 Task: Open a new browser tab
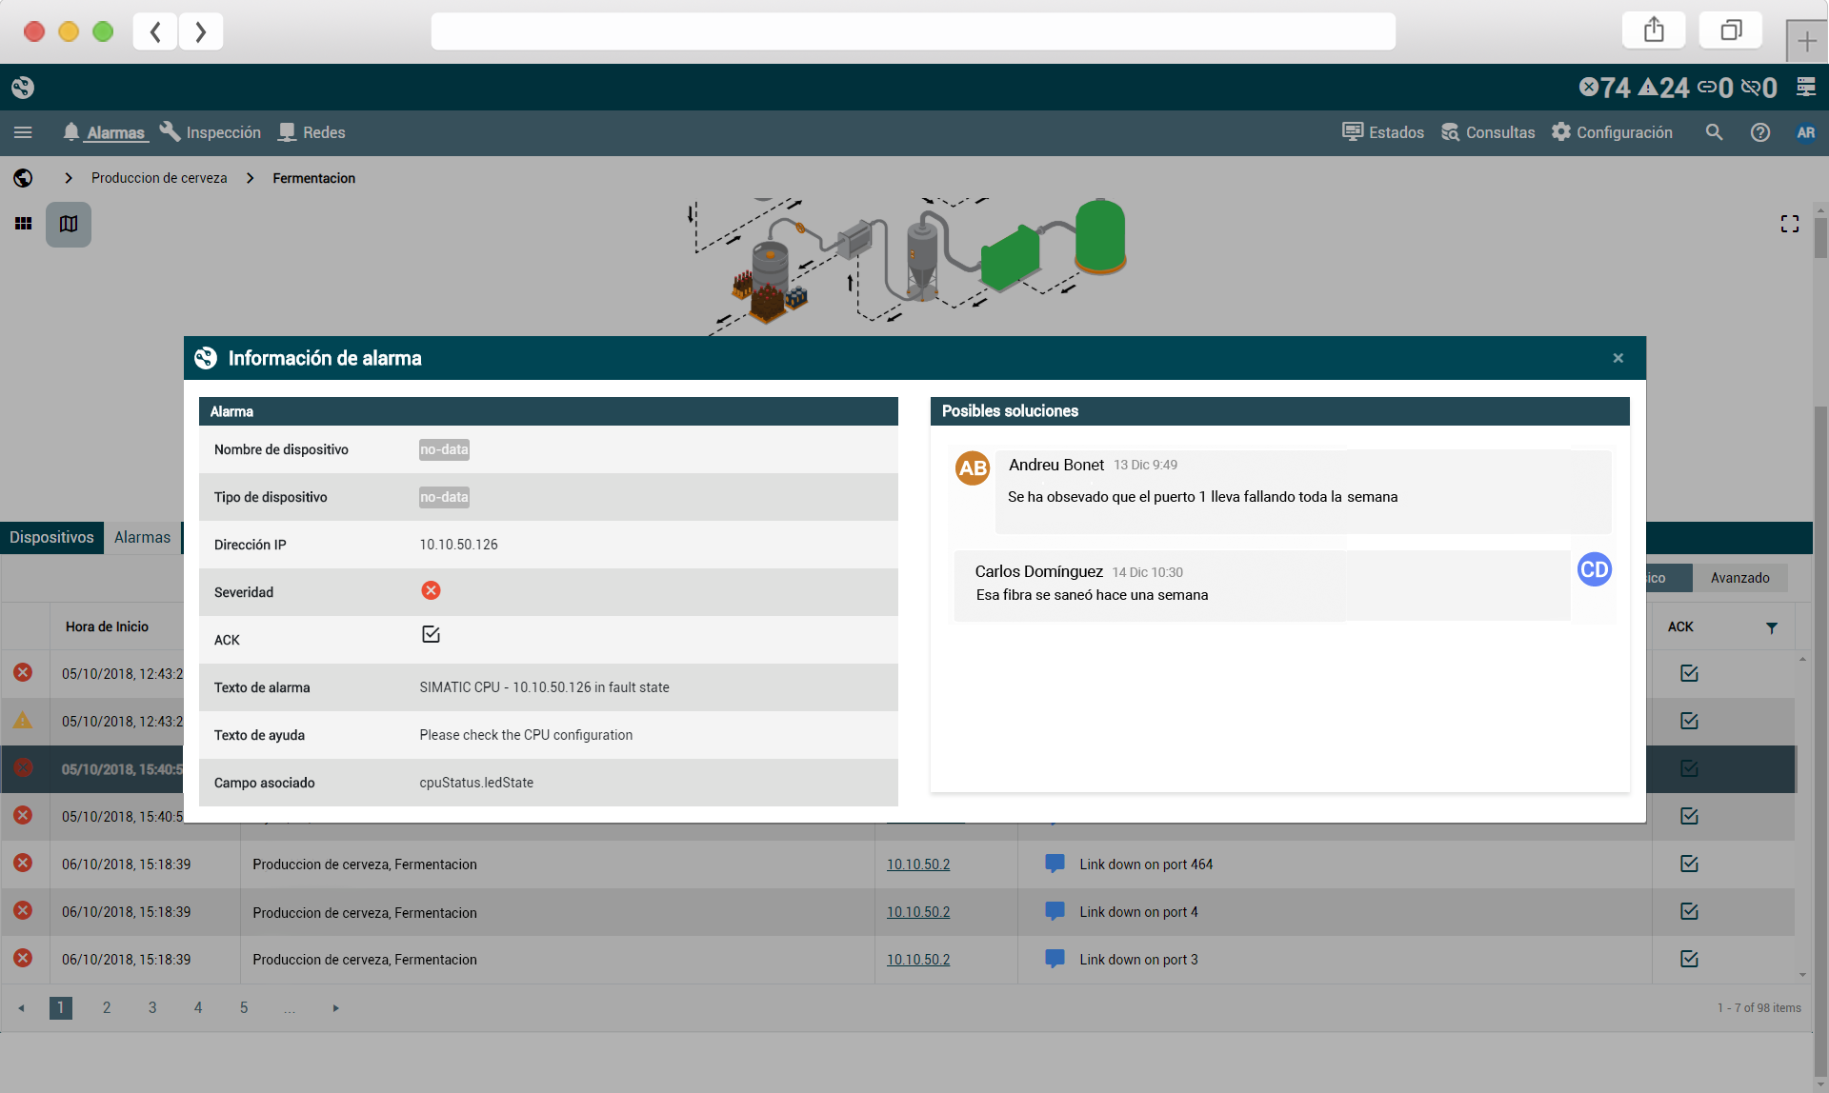(1806, 42)
